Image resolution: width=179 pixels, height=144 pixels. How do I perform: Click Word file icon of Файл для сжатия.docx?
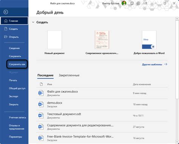[41, 93]
